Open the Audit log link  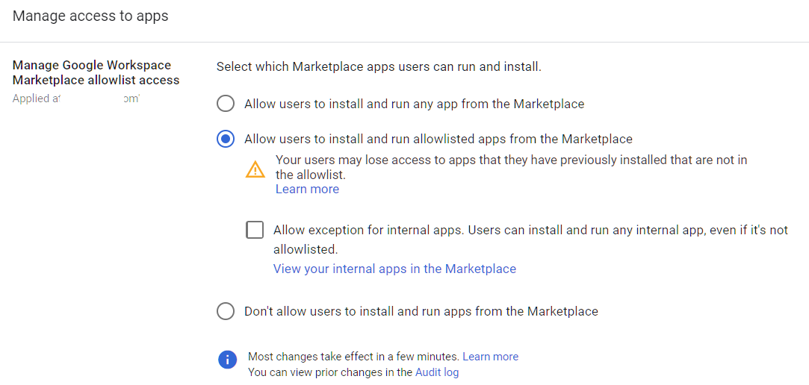tap(437, 372)
